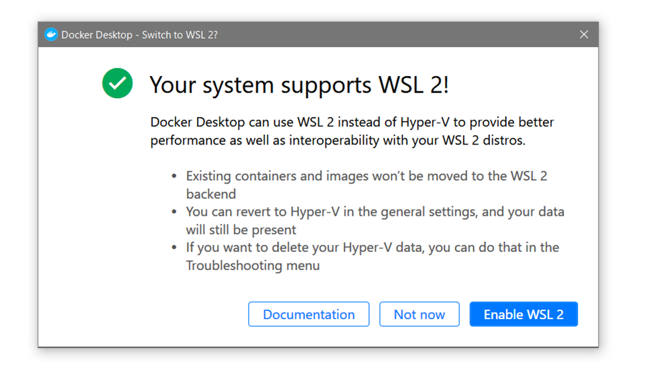Click the green checkmark success icon
Image resolution: width=648 pixels, height=375 pixels.
117,83
